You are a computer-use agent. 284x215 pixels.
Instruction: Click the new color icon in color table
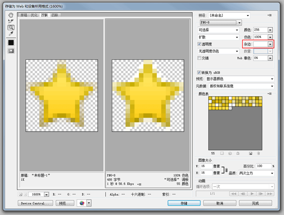click(251, 154)
